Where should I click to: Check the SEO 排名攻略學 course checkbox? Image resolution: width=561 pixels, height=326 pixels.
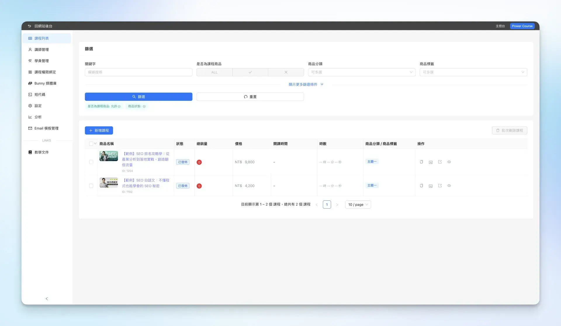(x=91, y=162)
